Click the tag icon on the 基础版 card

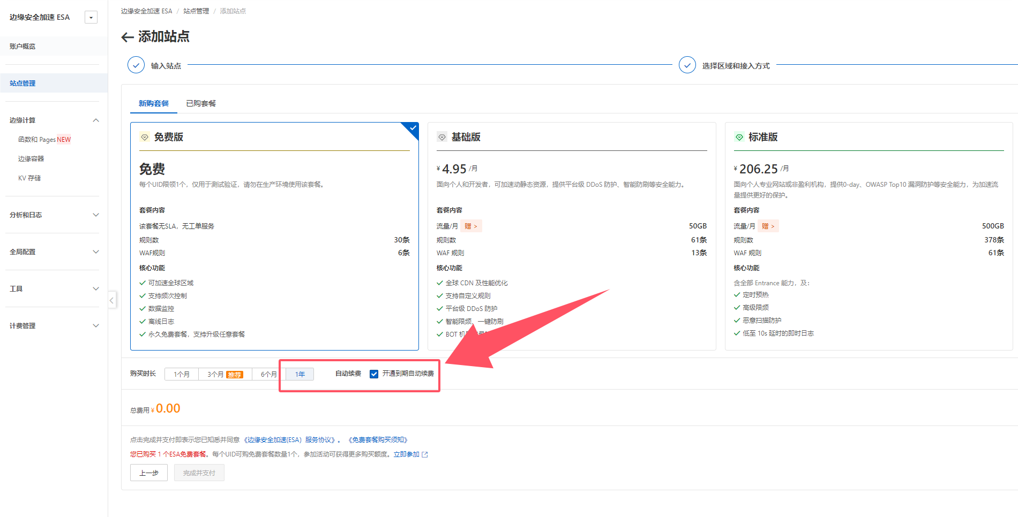(x=441, y=137)
